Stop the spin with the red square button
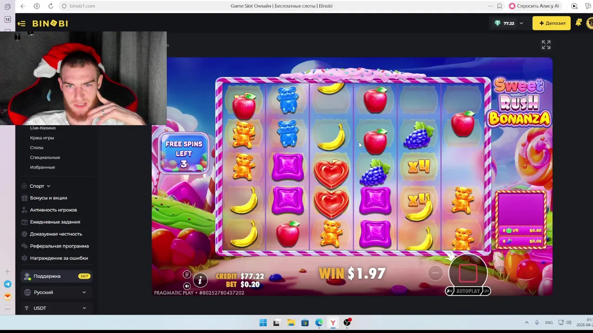Image resolution: width=593 pixels, height=333 pixels. (x=468, y=273)
